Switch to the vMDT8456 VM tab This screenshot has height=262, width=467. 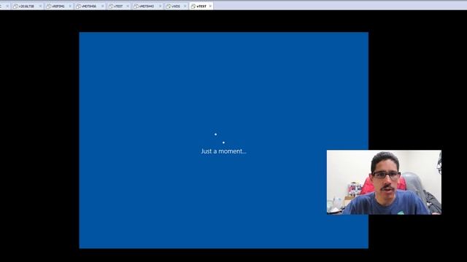90,6
